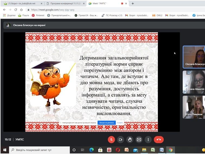Open the Pinterest bookmark
Image resolution: width=205 pixels, height=154 pixels.
38,15
